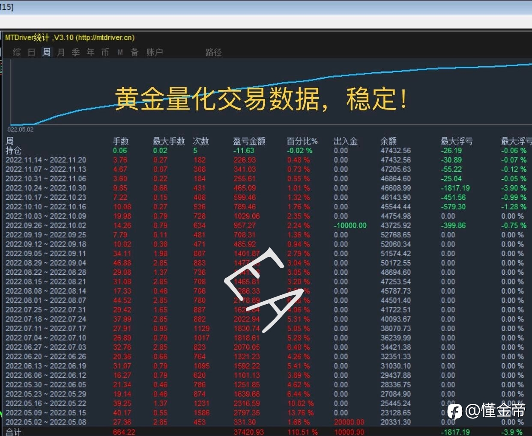Click the 余额 balance column header

click(389, 141)
